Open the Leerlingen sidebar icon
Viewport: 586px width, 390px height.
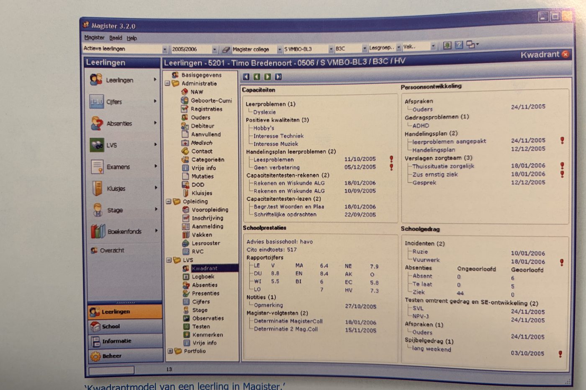point(96,80)
